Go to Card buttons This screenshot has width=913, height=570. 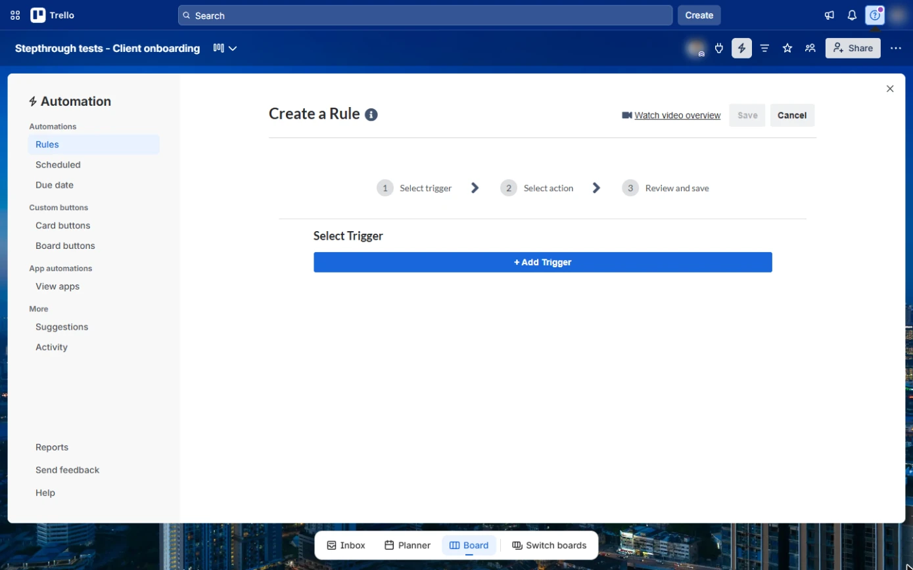tap(93, 225)
